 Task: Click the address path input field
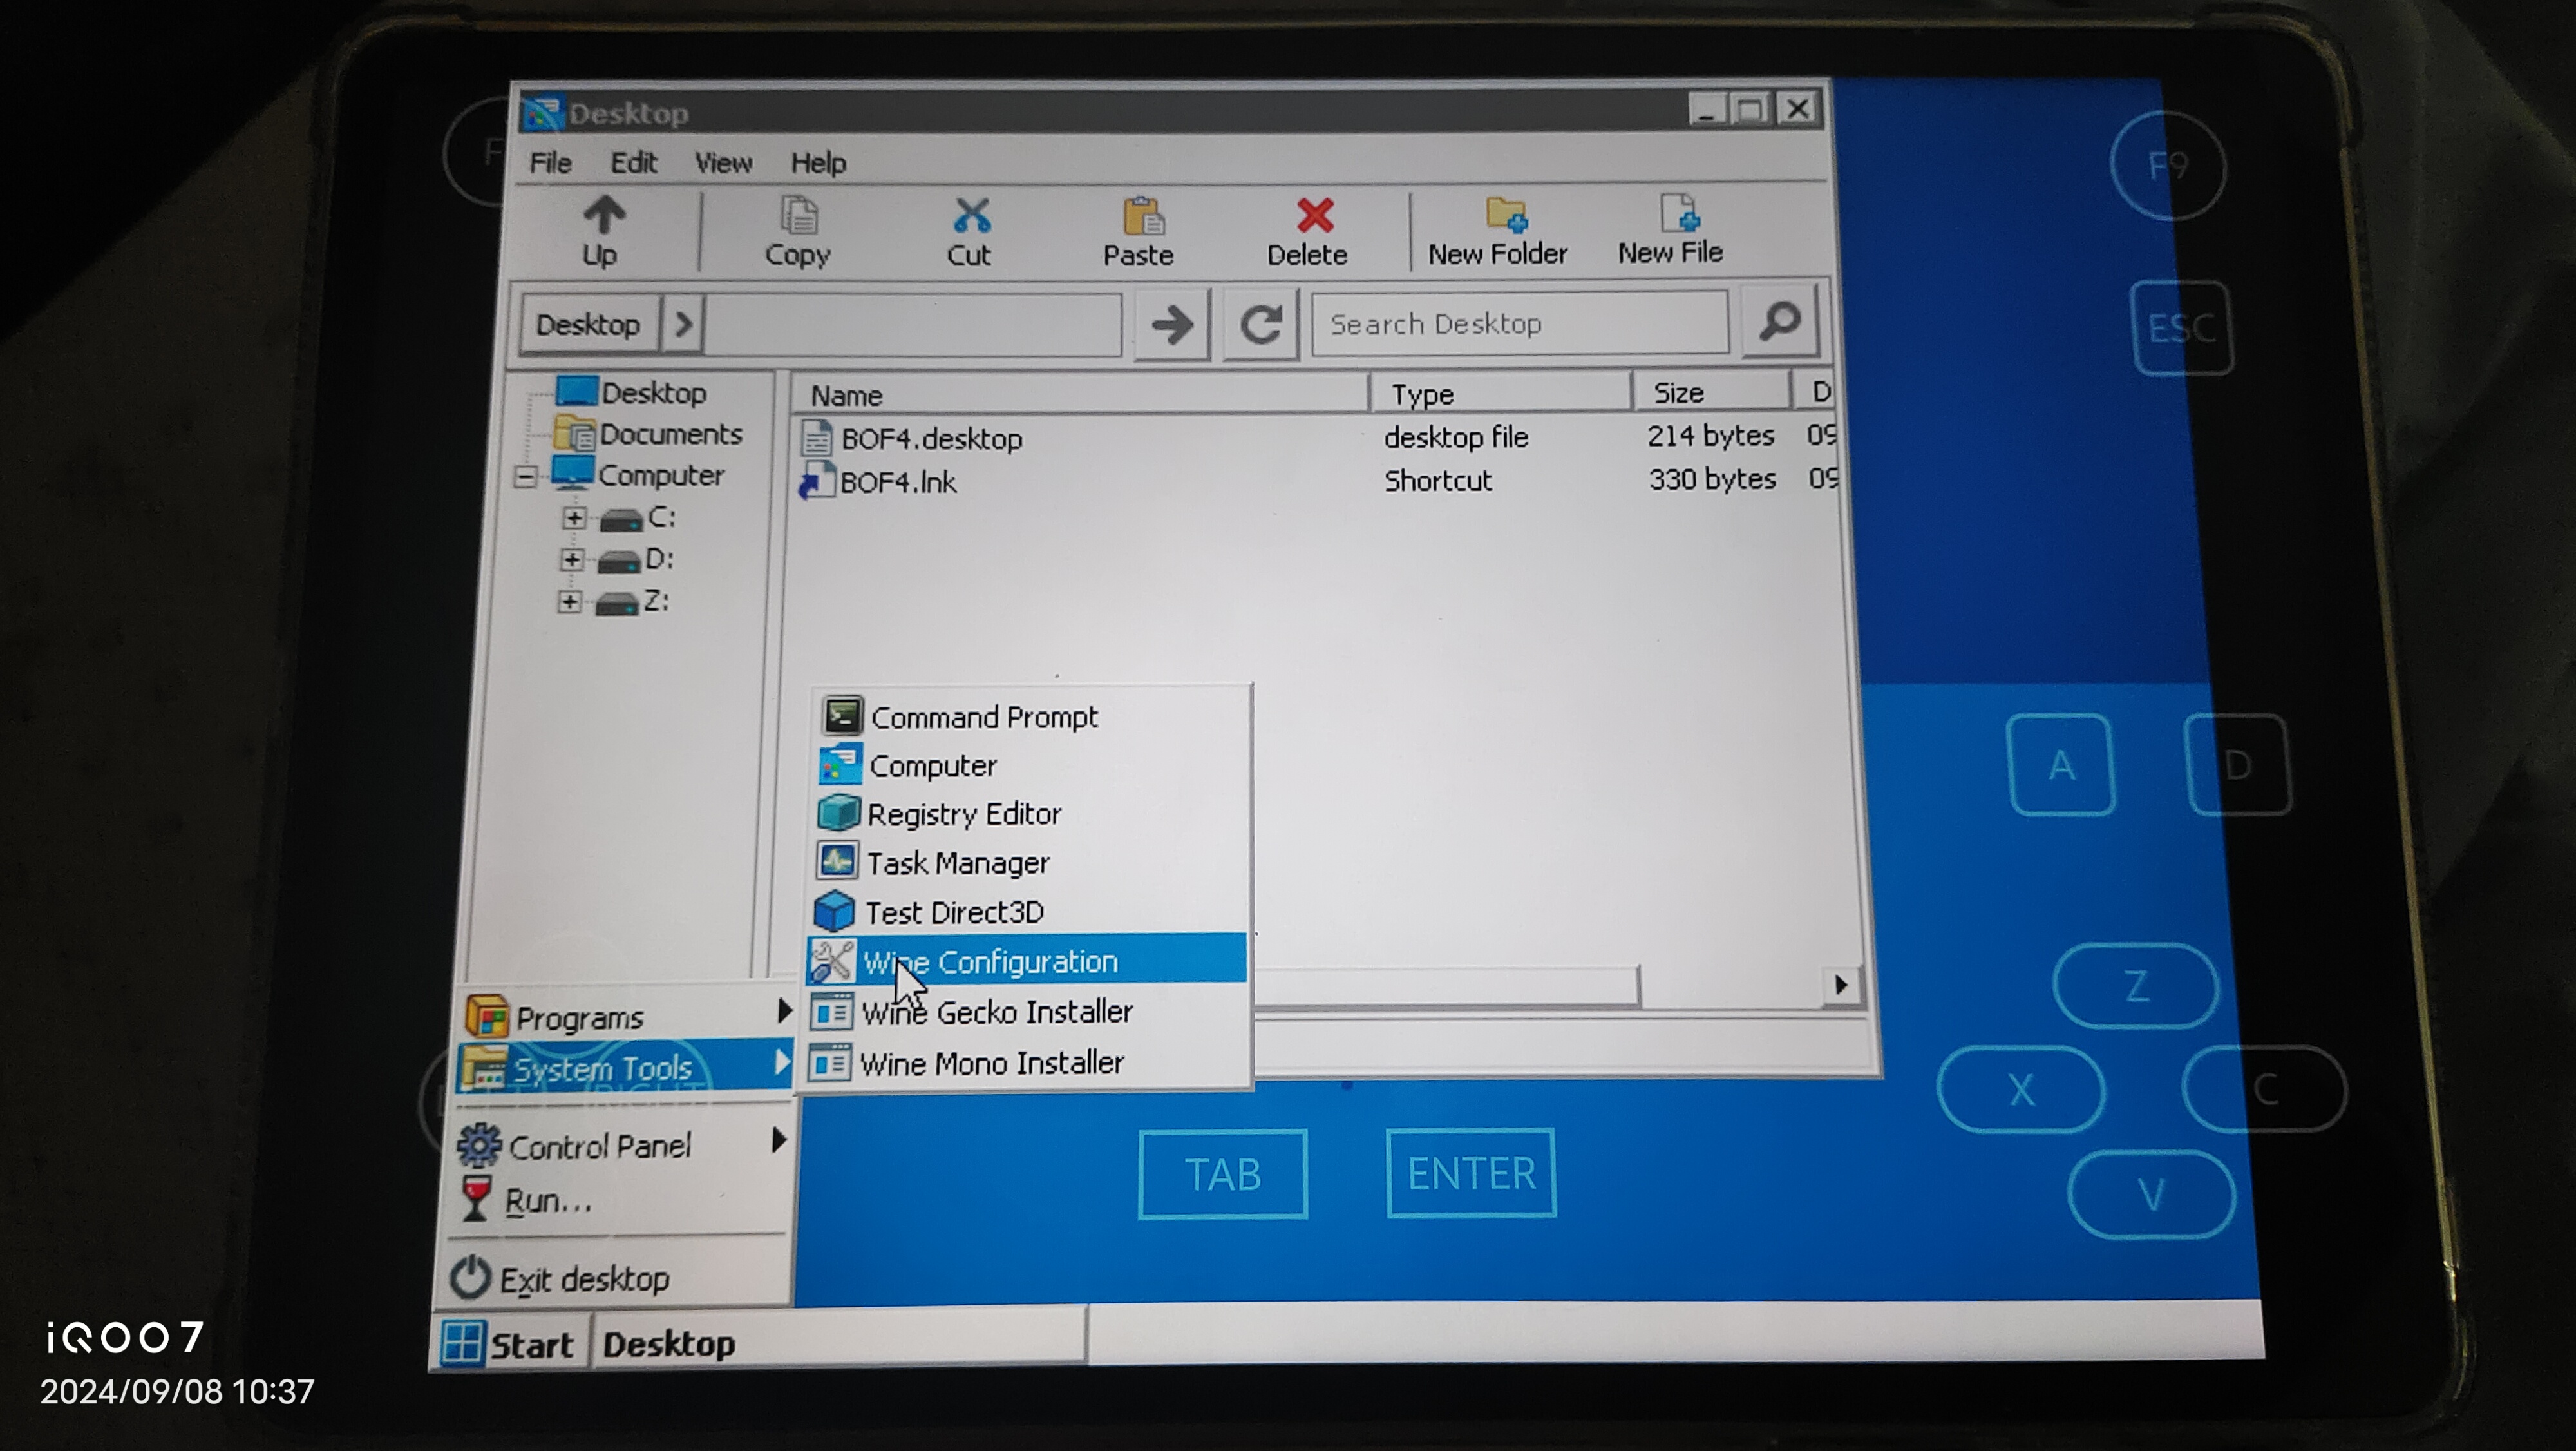pos(913,324)
